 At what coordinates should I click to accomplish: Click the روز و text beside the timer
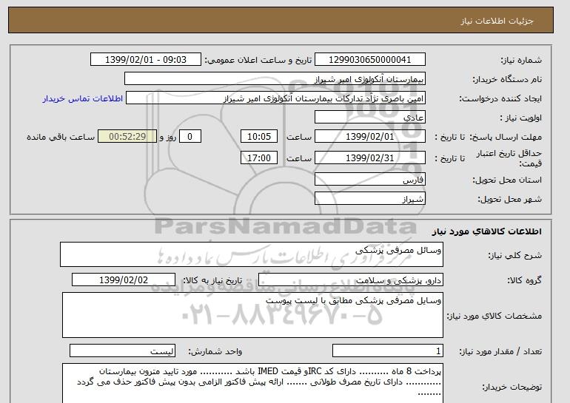pyautogui.click(x=168, y=137)
